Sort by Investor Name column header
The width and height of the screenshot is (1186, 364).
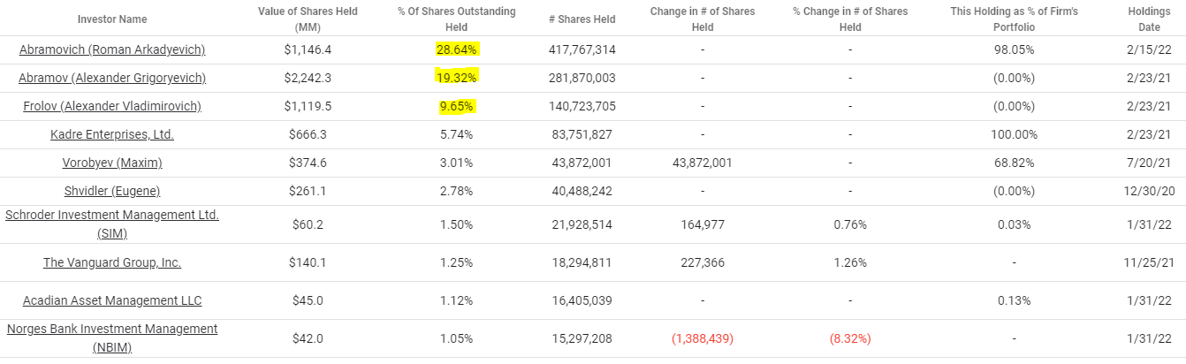[112, 19]
